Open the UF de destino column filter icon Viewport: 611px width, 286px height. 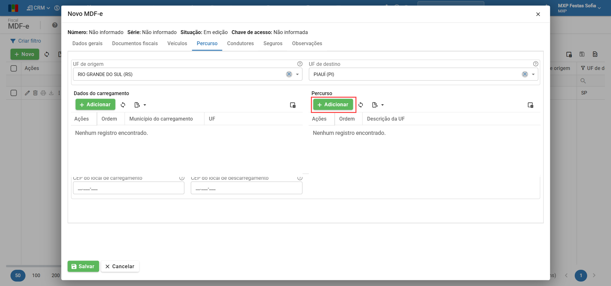583,68
